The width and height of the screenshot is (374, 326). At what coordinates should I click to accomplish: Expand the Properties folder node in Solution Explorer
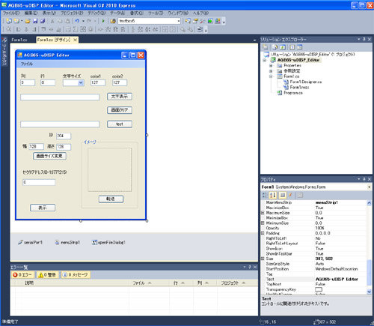271,65
